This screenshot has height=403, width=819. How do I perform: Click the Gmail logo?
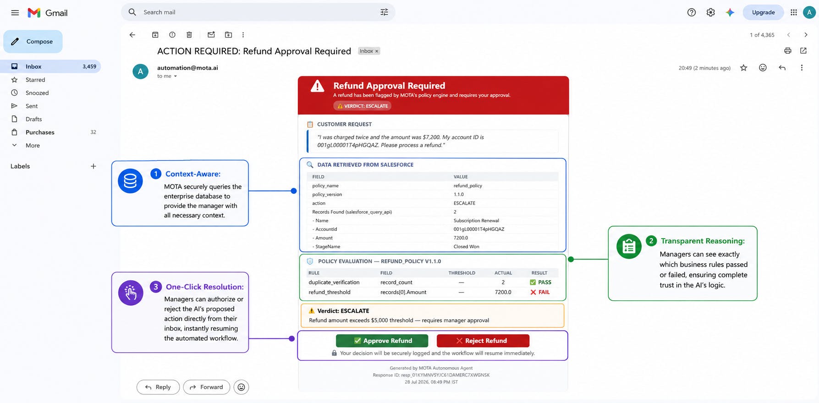click(47, 13)
